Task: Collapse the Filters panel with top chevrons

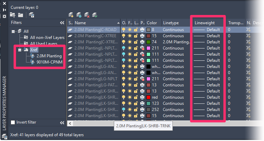Action: point(62,23)
